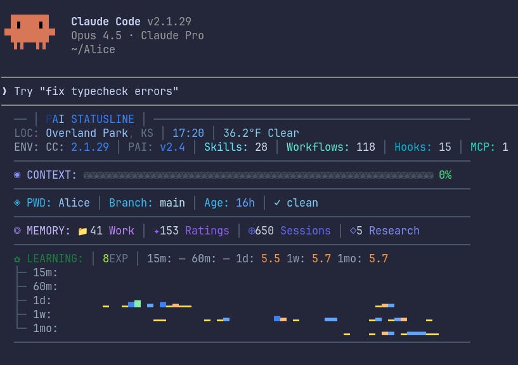Click the flower icon before LEARNING
Viewport: 518px width, 365px height.
click(x=17, y=259)
